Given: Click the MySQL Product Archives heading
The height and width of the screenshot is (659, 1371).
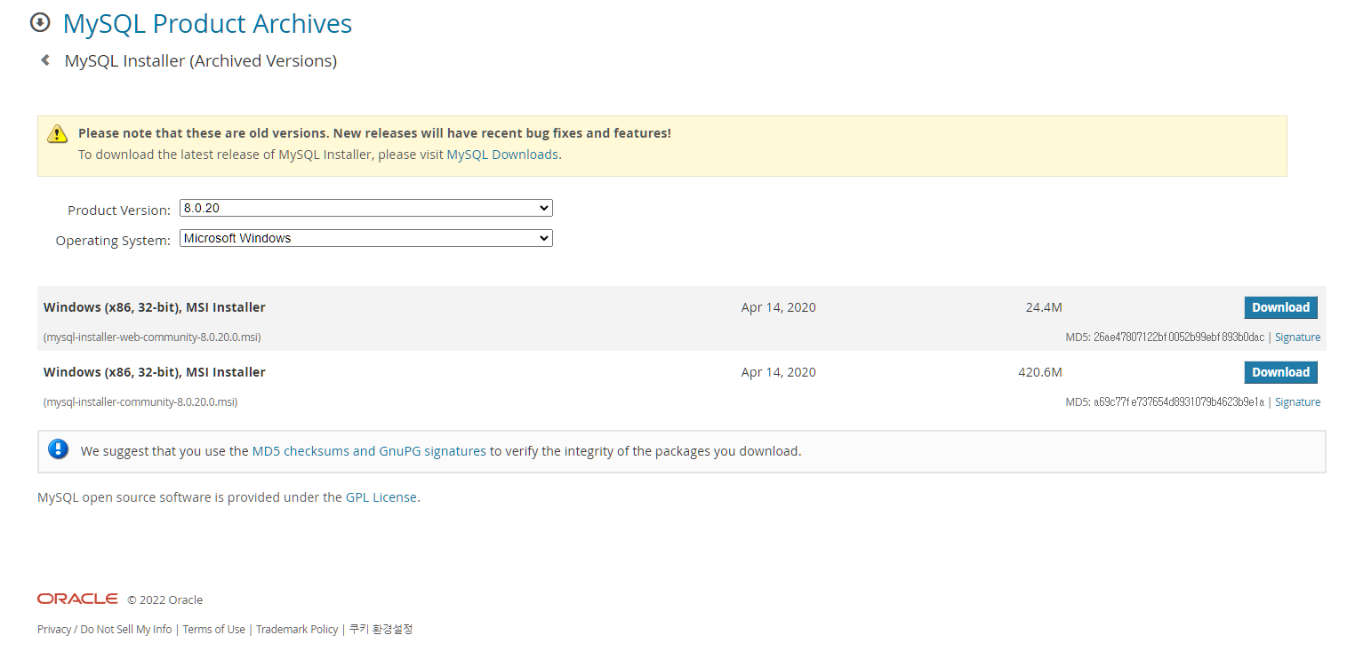Looking at the screenshot, I should [x=207, y=24].
